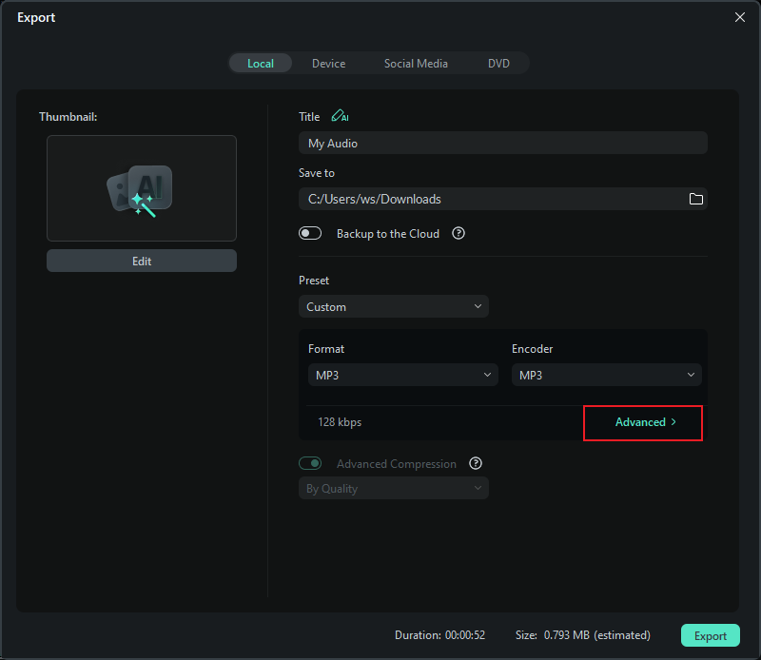
Task: Open help for Backup to the Cloud
Action: click(x=459, y=233)
